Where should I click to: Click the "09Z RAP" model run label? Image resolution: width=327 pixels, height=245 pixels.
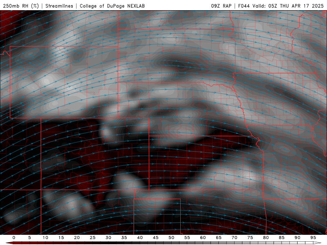[221, 6]
